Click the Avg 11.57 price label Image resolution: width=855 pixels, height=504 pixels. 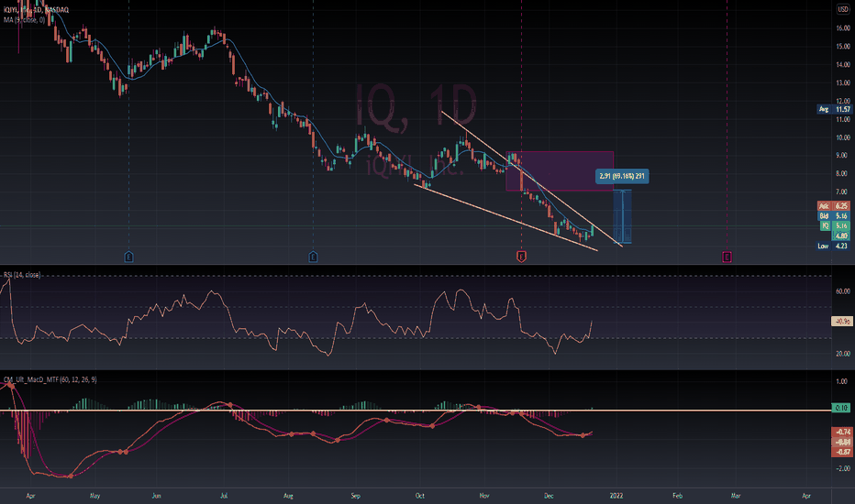[x=834, y=110]
